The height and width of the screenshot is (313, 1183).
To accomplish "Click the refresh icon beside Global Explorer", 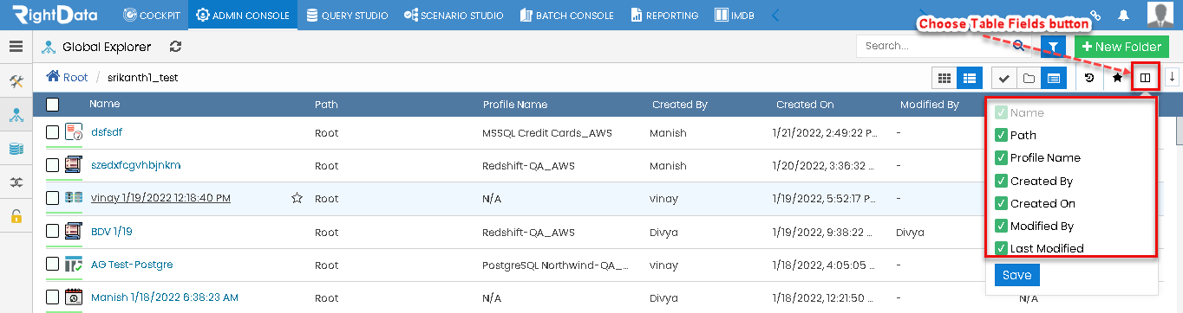I will coord(176,47).
